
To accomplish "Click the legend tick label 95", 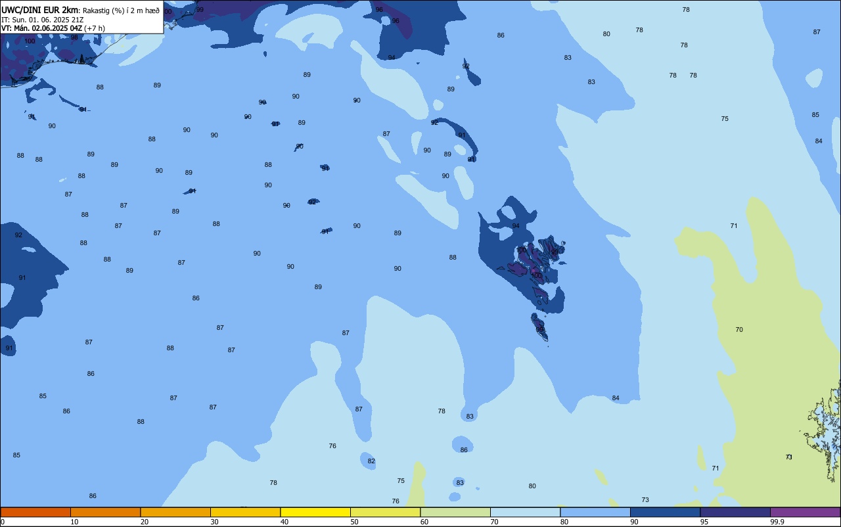I will tap(704, 522).
